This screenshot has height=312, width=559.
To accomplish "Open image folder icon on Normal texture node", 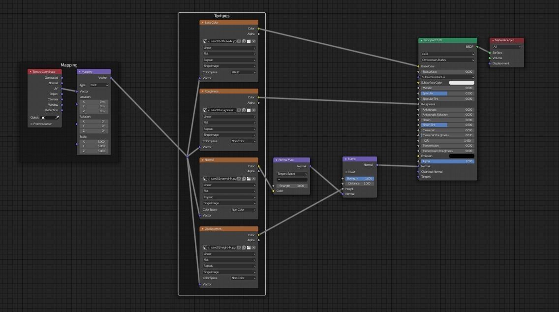I will (249, 179).
